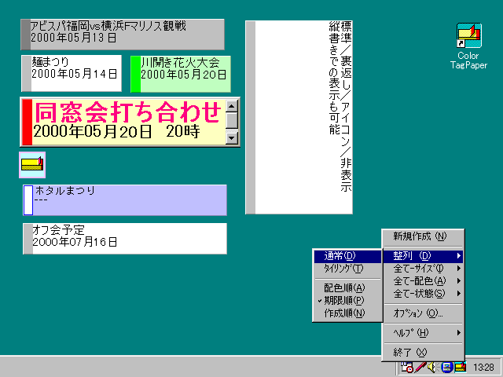This screenshot has height=377, width=503.
Task: Click red color bar of 同窓会打ち合わせ note
Action: (x=27, y=123)
